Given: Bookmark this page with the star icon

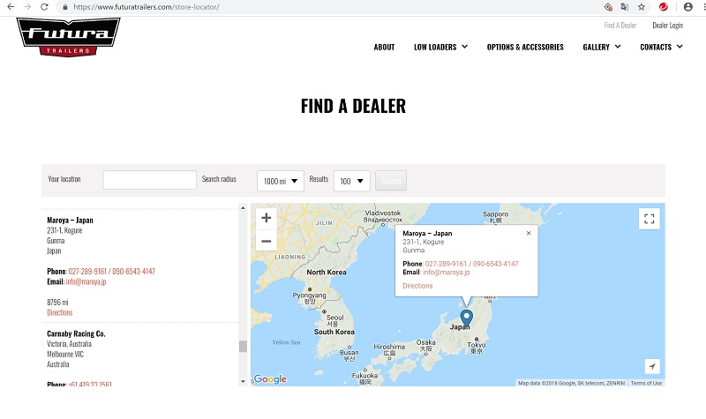Looking at the screenshot, I should [x=642, y=7].
